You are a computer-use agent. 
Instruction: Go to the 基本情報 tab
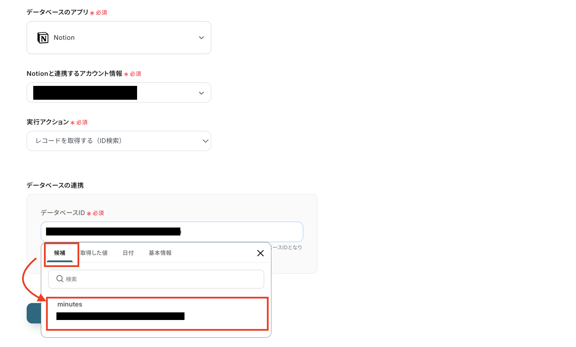[160, 253]
